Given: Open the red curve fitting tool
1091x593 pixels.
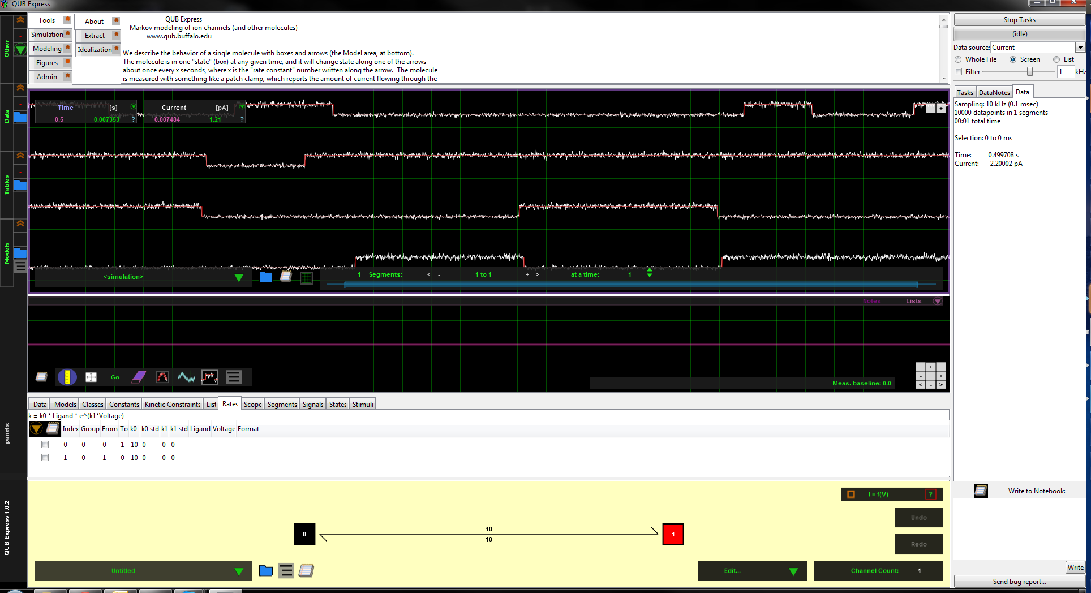Looking at the screenshot, I should click(162, 377).
